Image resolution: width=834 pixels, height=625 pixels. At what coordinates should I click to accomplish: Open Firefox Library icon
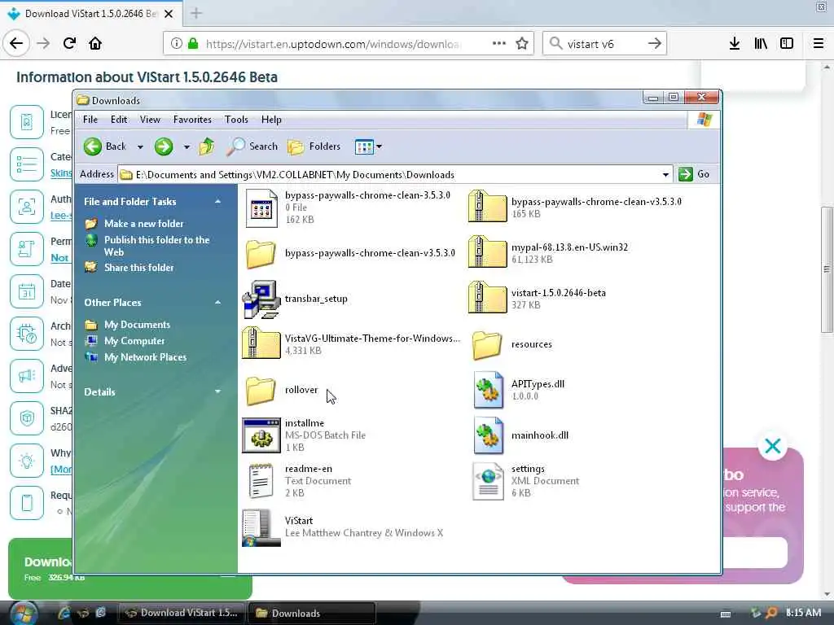click(x=761, y=44)
